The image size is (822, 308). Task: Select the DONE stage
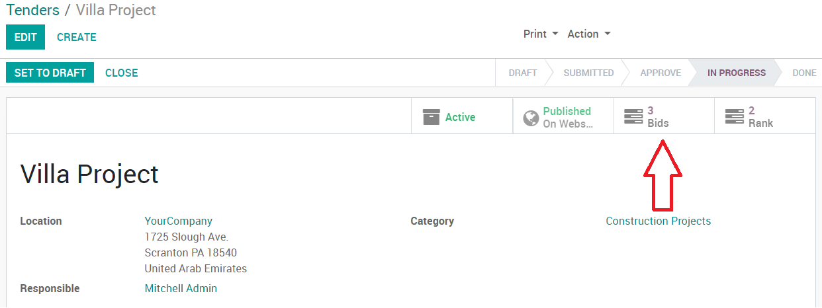pos(804,73)
